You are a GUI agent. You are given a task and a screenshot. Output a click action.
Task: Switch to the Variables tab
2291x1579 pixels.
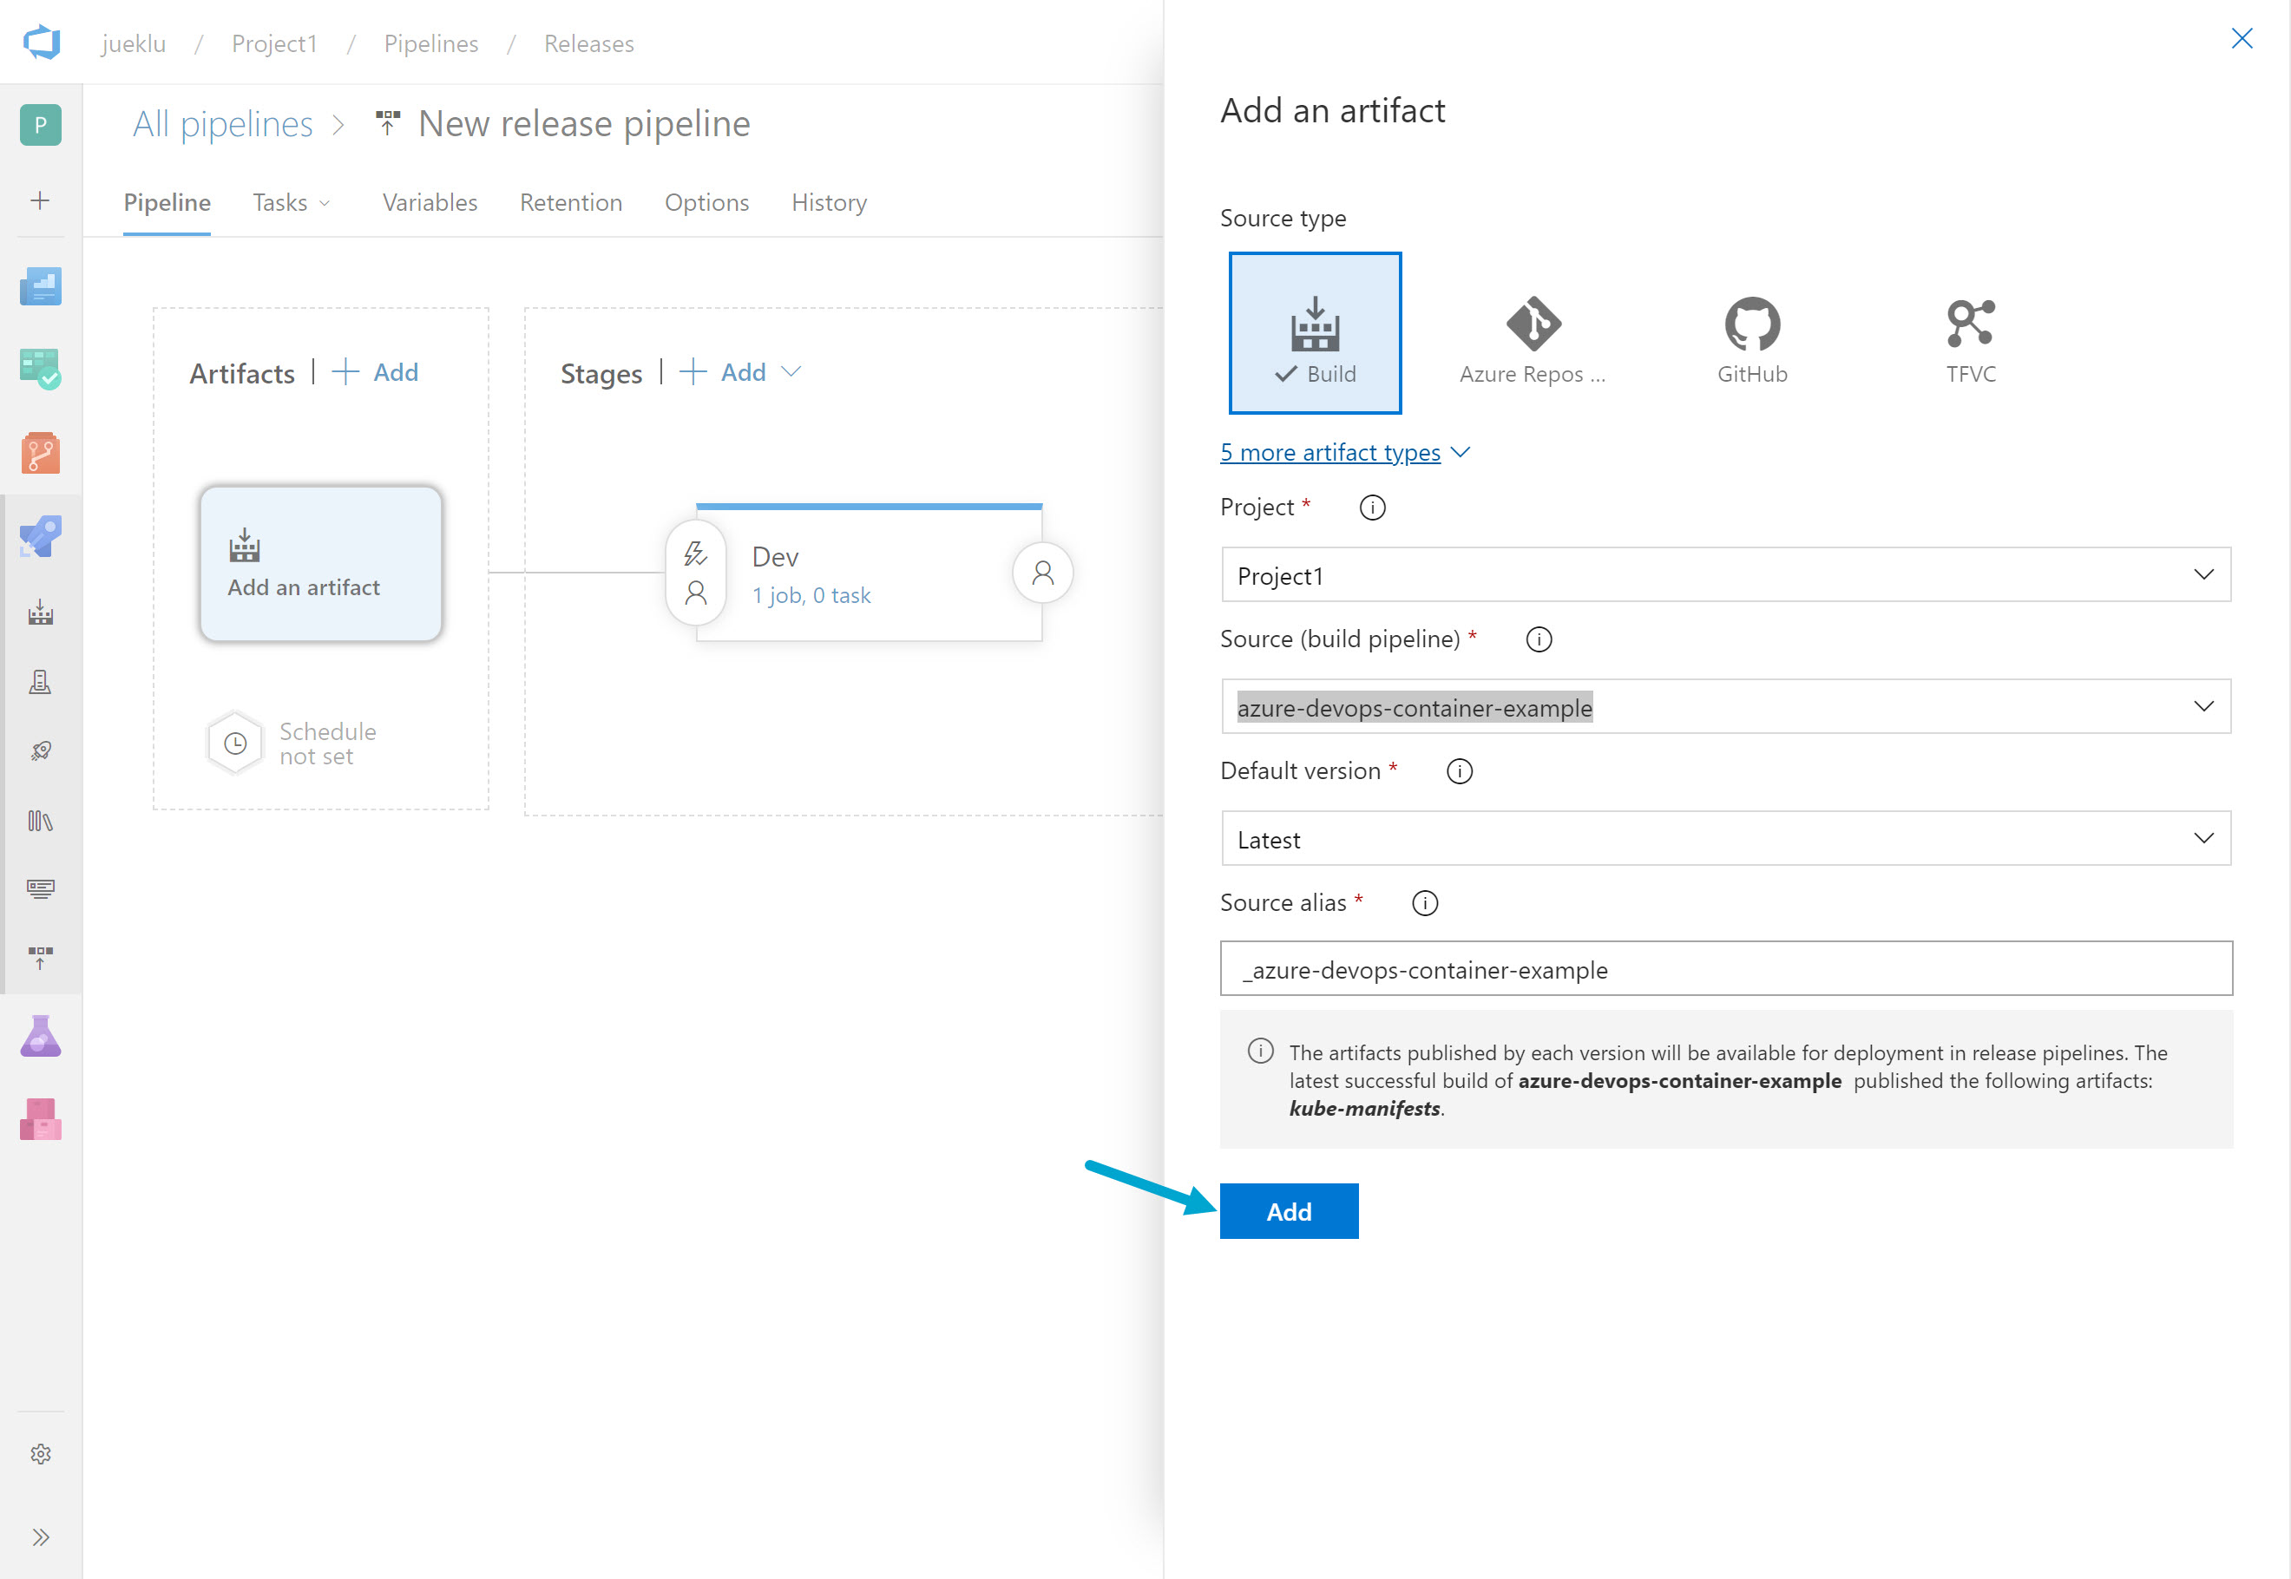coord(430,203)
